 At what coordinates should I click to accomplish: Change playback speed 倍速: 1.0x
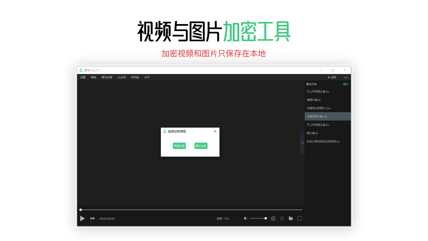tap(223, 219)
